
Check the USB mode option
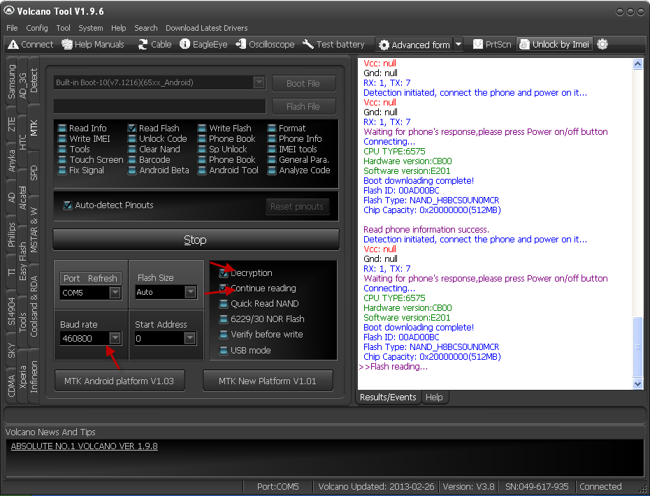pyautogui.click(x=224, y=351)
